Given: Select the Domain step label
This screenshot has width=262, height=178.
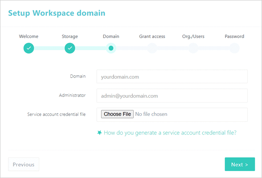Looking at the screenshot, I should [111, 36].
